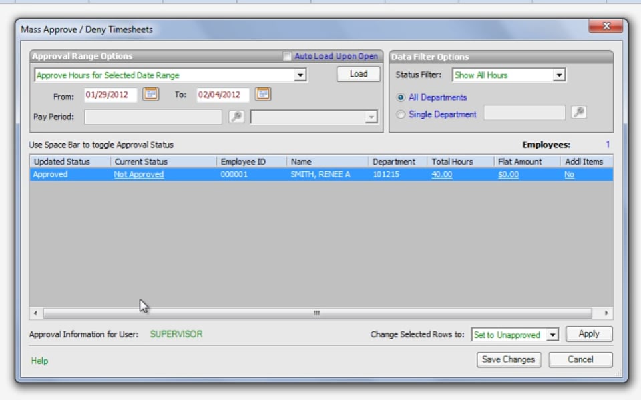This screenshot has height=400, width=641.
Task: Select the All Departments radio button
Action: click(401, 97)
